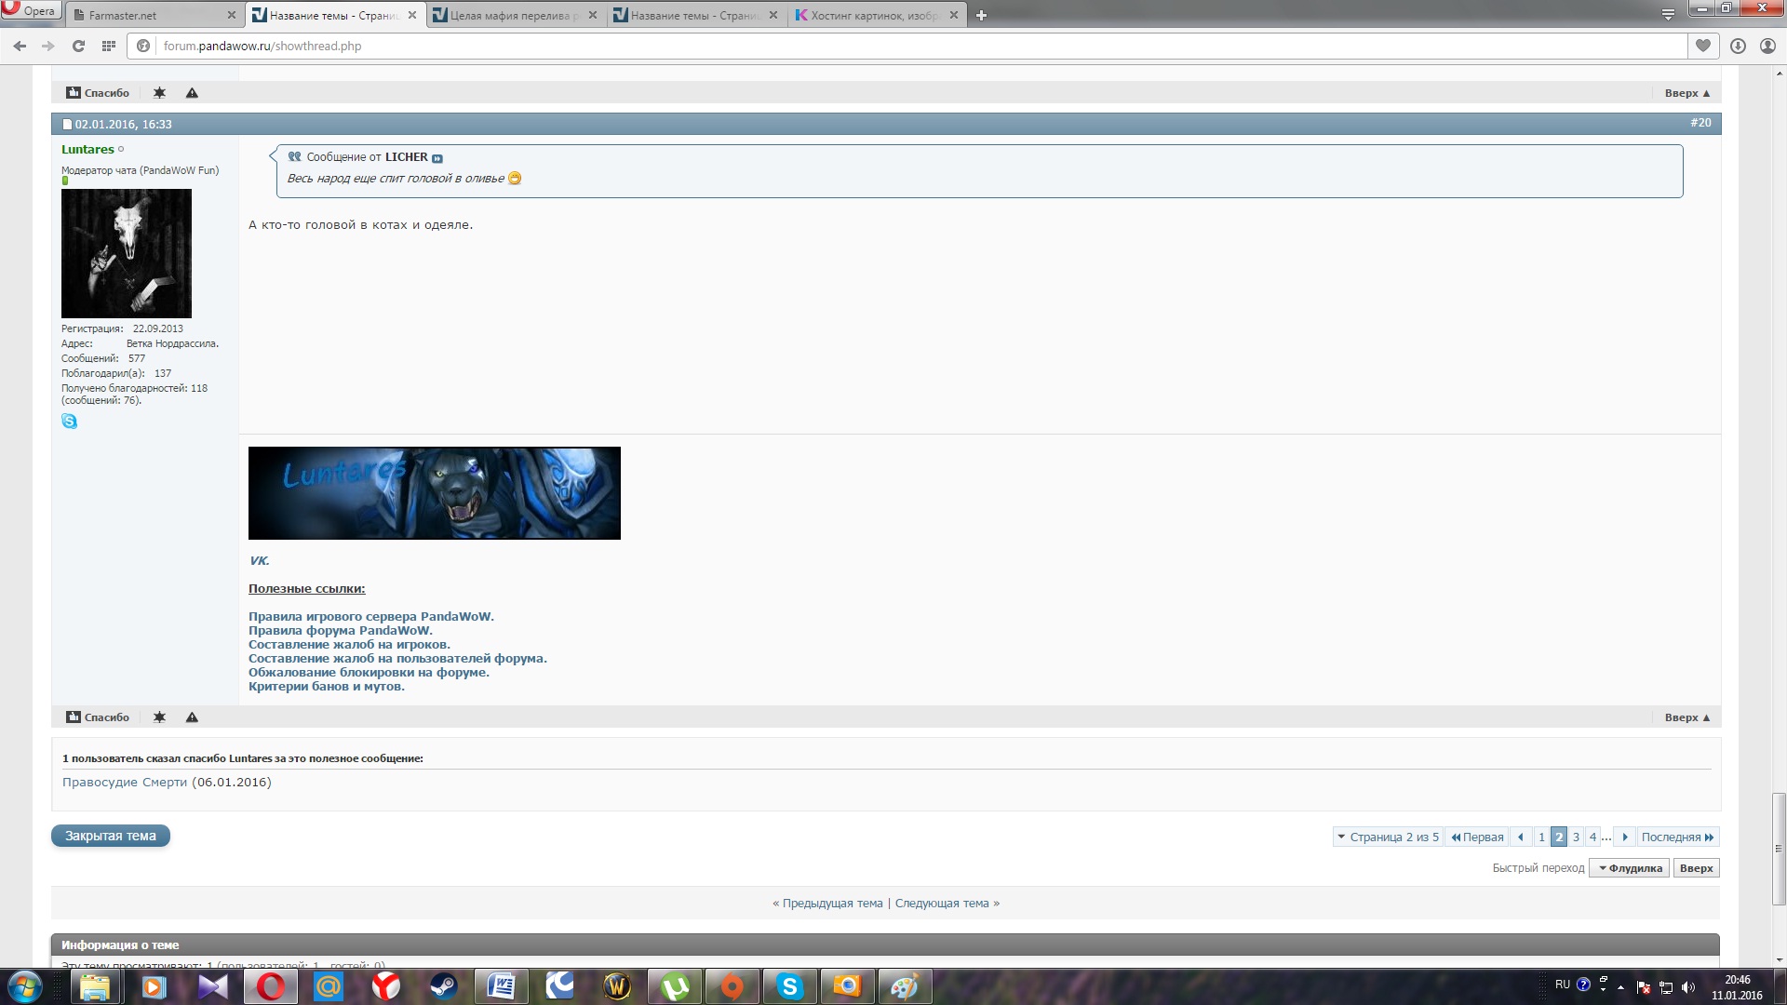Open the Флудилка quick navigation dropdown
1787x1005 pixels.
1630,868
